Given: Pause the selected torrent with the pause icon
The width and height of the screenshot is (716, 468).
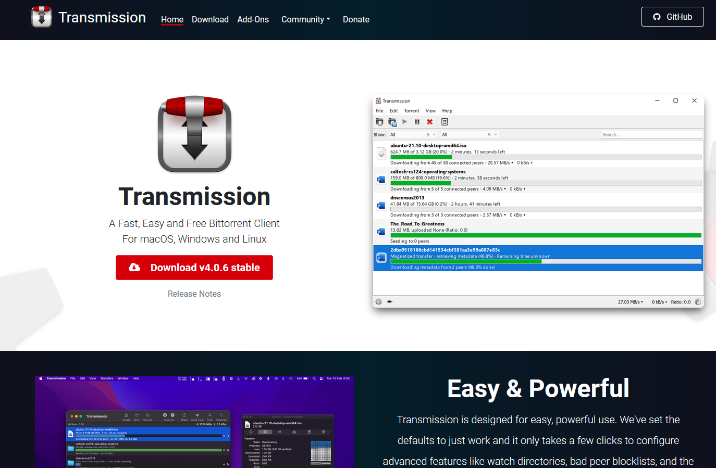Looking at the screenshot, I should pyautogui.click(x=417, y=122).
